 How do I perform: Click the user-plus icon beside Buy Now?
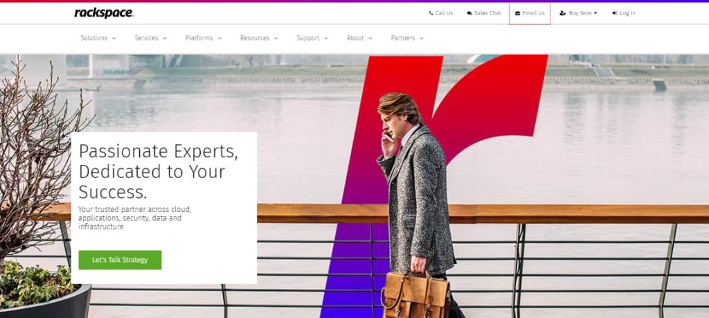[563, 14]
